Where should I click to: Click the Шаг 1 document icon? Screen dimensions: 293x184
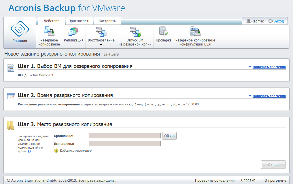[x=11, y=67]
